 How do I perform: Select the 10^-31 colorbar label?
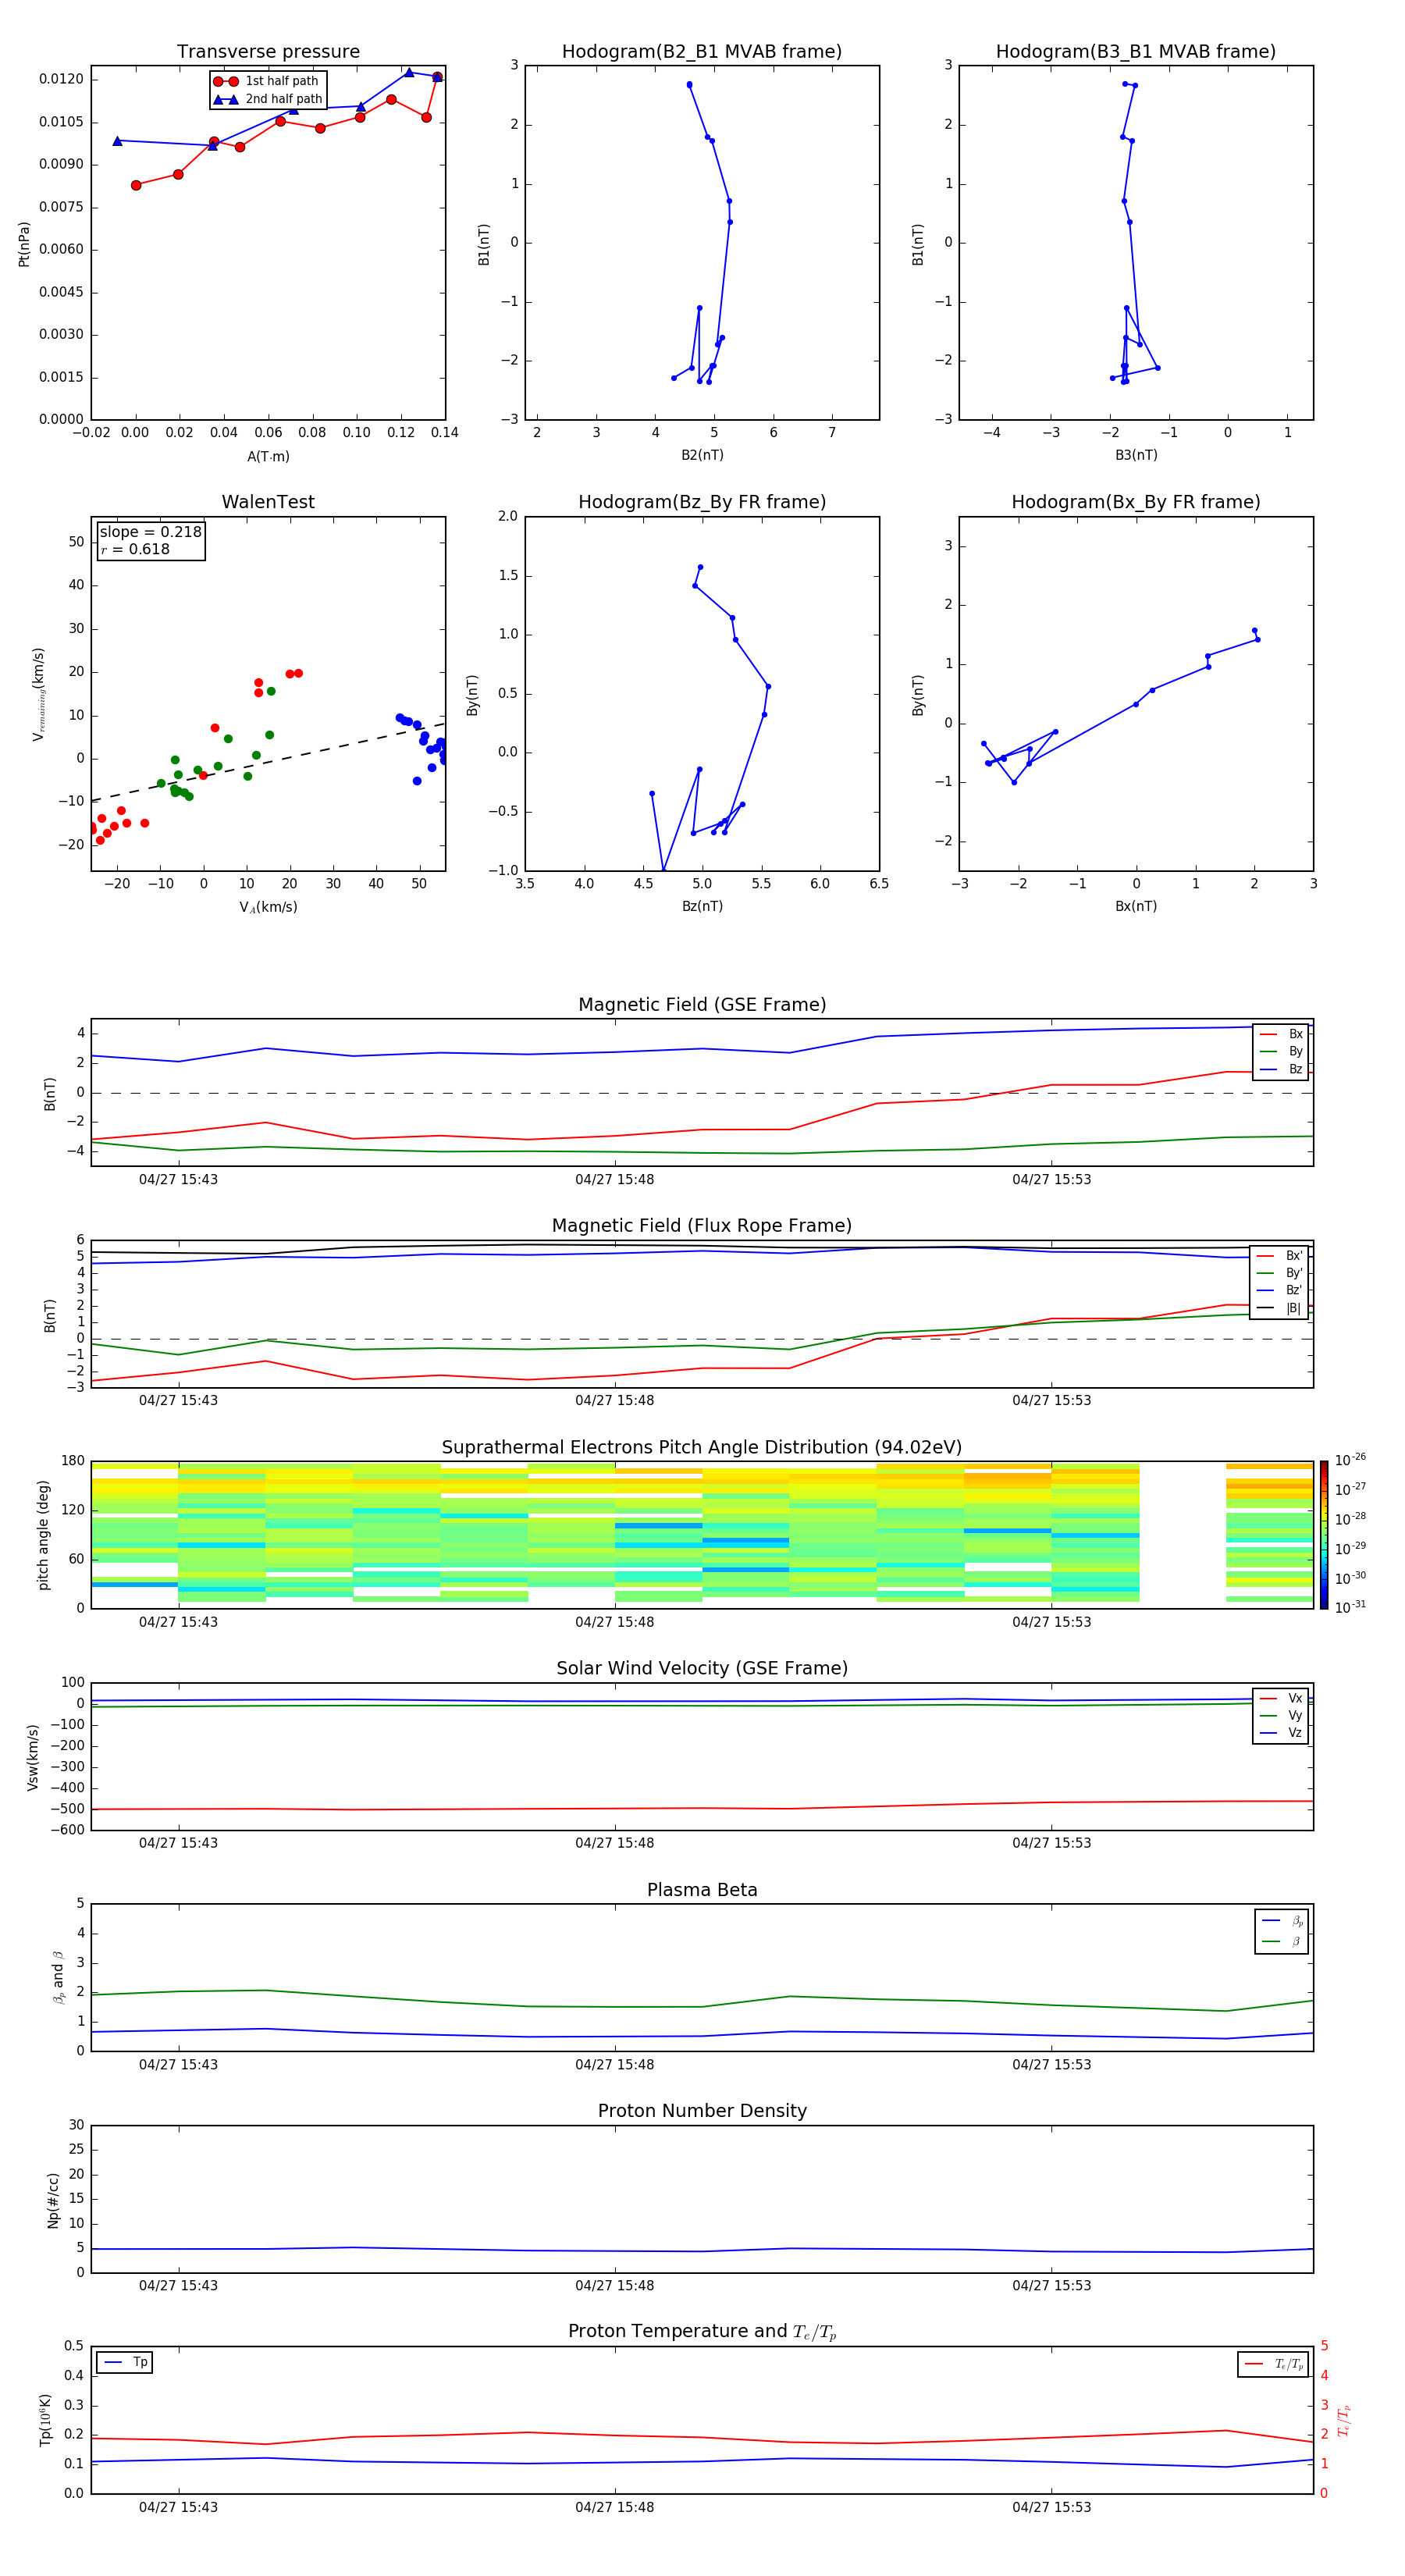1350,1607
